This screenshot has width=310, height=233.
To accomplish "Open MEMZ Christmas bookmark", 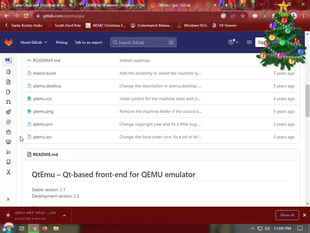I will [106, 25].
